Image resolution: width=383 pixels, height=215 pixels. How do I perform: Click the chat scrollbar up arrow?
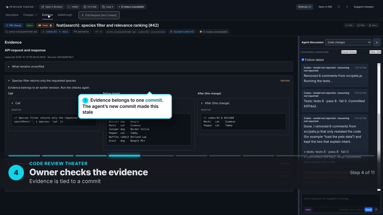[379, 65]
